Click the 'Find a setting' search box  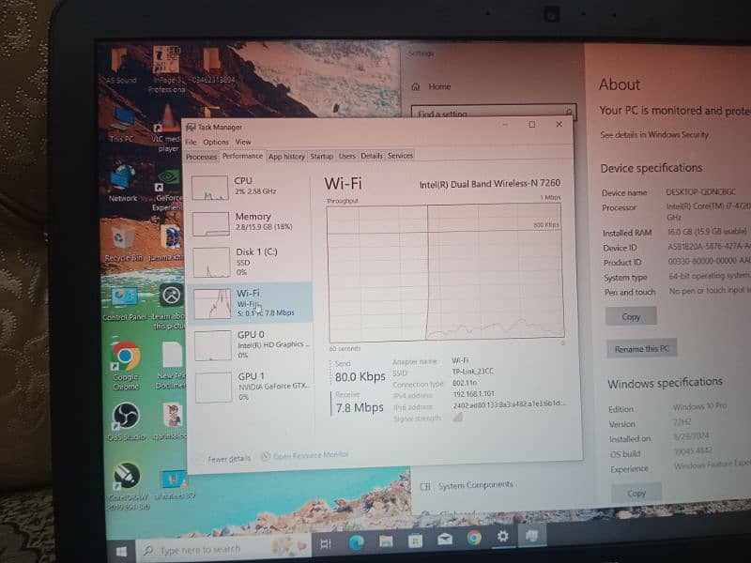coord(494,112)
